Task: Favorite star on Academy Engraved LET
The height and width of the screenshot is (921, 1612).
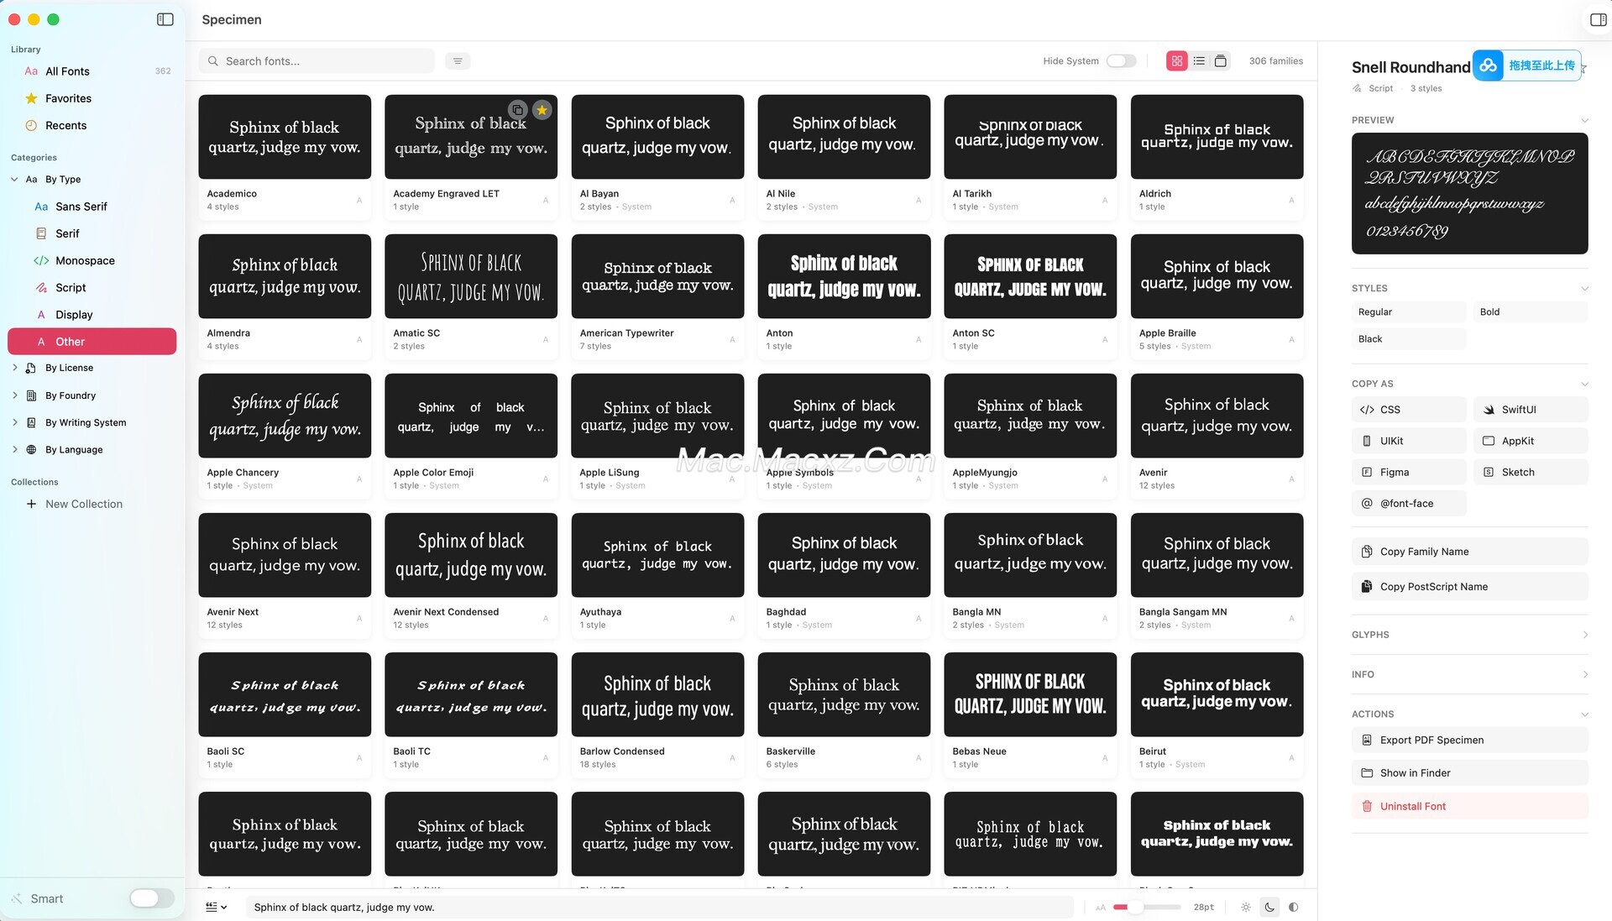Action: point(542,110)
